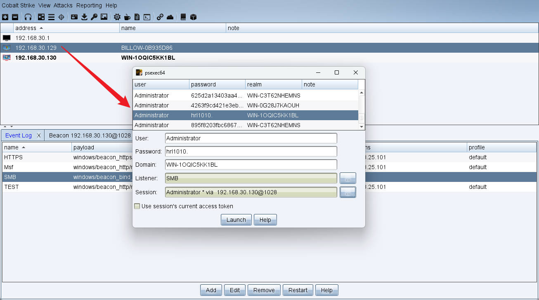
Task: Open the Attacks menu
Action: tap(63, 5)
